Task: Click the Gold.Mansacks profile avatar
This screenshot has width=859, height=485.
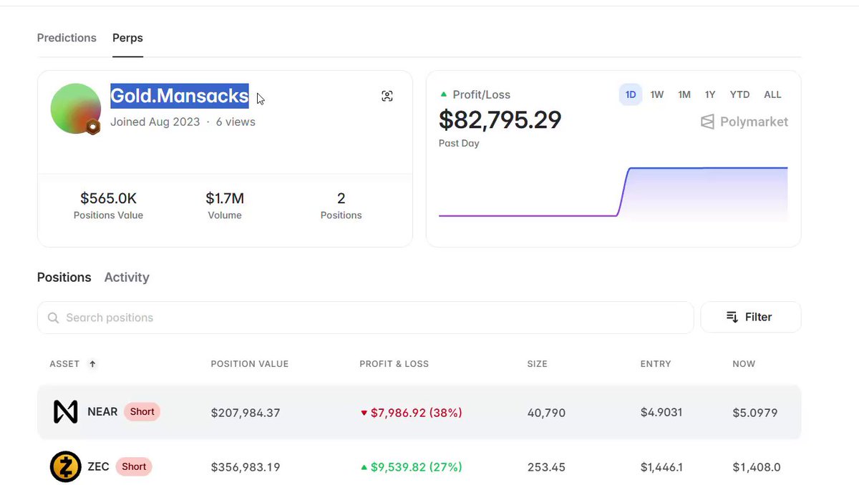Action: coord(75,109)
